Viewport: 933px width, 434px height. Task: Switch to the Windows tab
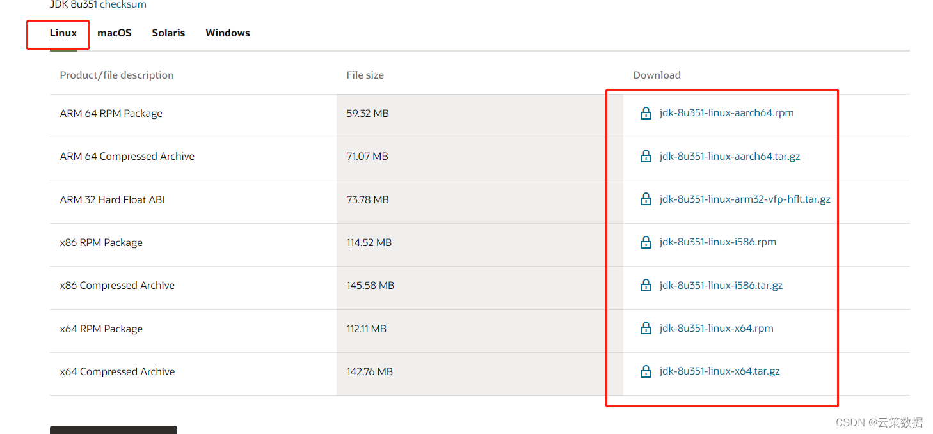[228, 33]
